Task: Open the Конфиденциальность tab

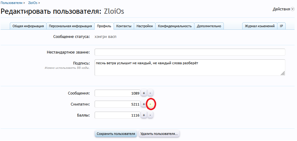Action: 175,26
